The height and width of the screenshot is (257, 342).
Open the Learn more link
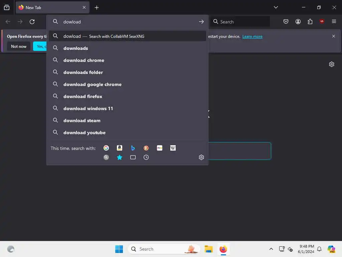(252, 36)
